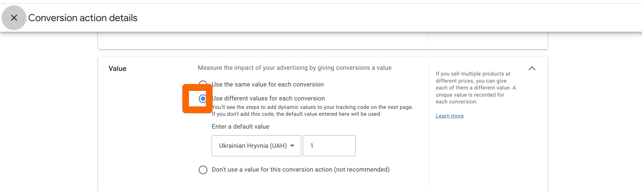Click the 'Enter a default value' label

[x=240, y=126]
